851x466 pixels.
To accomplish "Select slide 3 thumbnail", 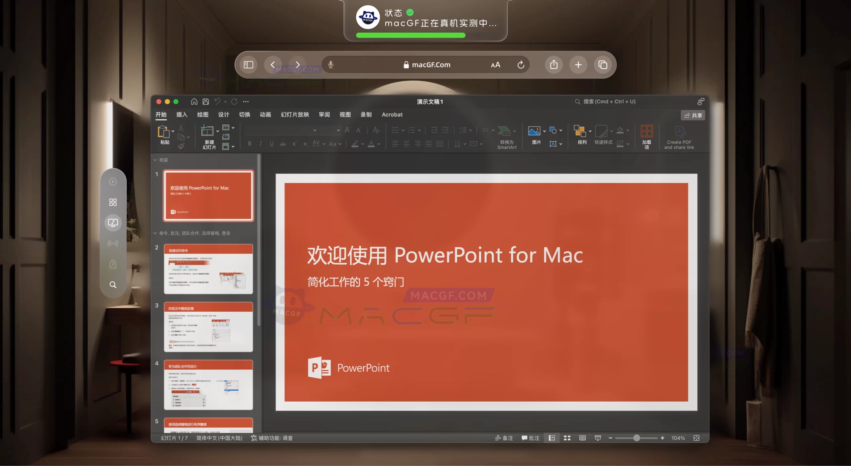I will pos(208,327).
